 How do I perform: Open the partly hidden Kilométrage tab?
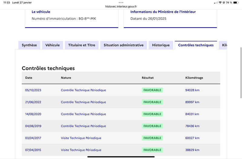pyautogui.click(x=223, y=45)
